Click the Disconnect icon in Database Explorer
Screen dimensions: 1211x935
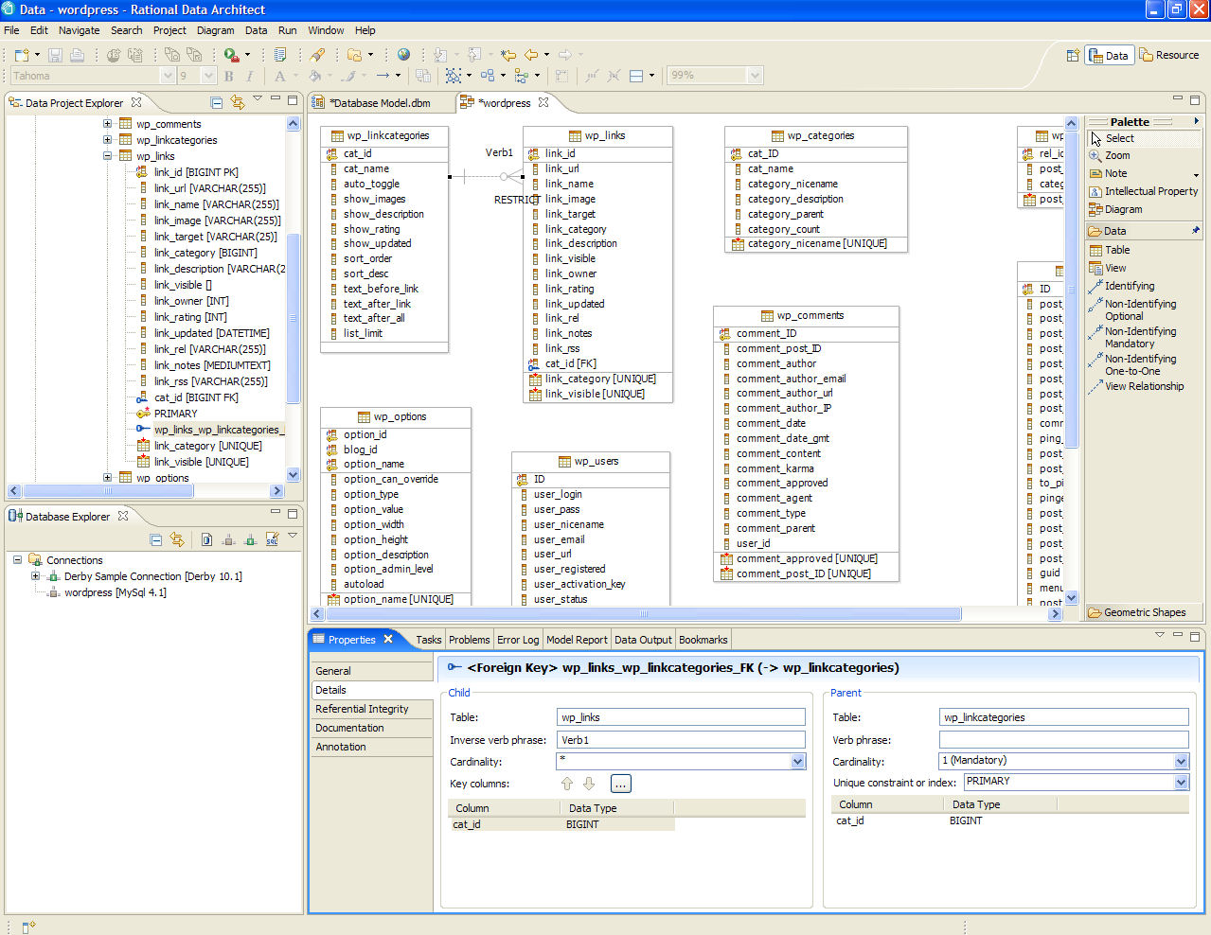pos(228,539)
